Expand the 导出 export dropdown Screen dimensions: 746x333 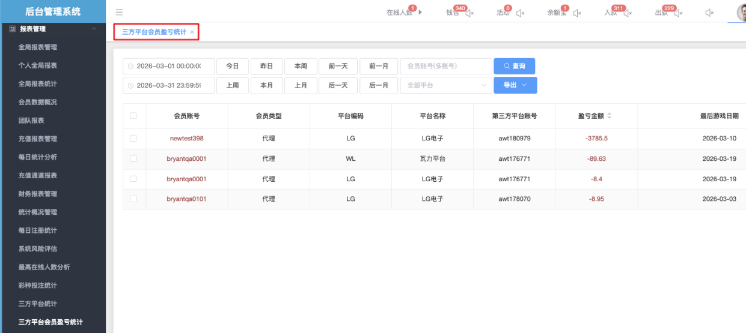515,85
